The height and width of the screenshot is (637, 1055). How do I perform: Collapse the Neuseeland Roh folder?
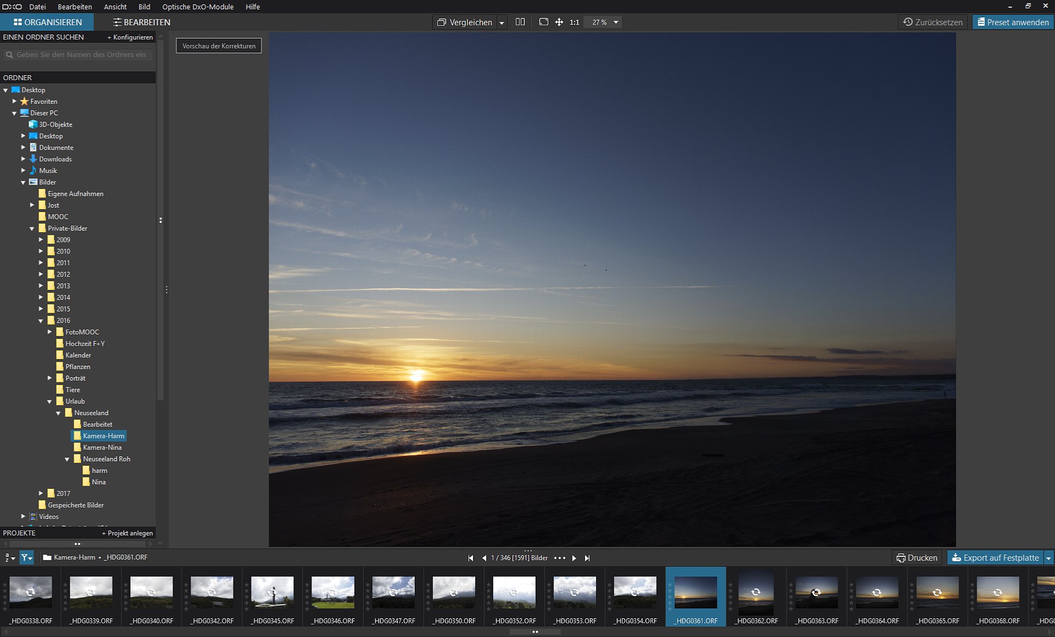tap(67, 459)
